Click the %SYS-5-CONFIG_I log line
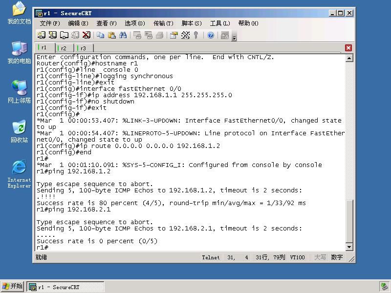Screen dimensions: 391x293 pyautogui.click(x=179, y=165)
